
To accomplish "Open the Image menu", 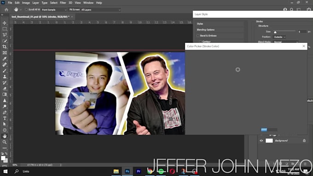I will (26, 3).
